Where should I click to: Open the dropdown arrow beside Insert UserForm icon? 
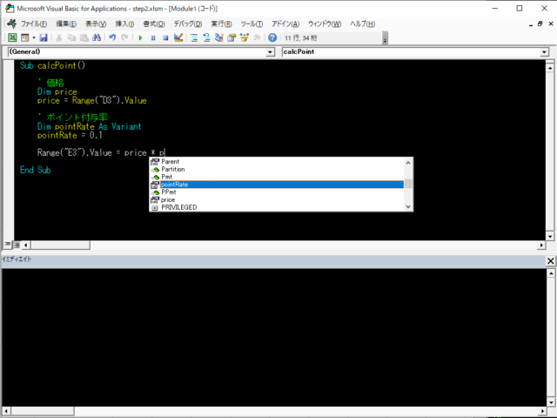(x=34, y=38)
